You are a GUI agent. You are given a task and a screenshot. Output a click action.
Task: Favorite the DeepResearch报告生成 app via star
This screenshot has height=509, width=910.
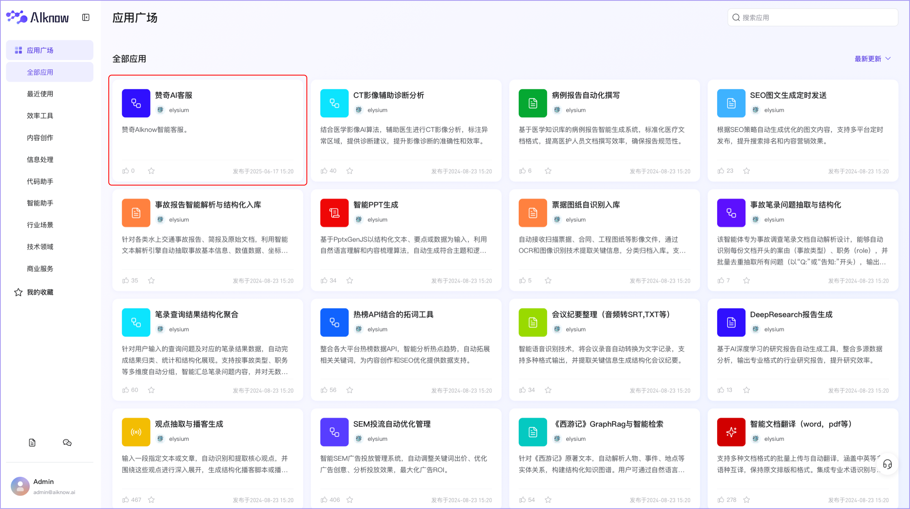[746, 390]
